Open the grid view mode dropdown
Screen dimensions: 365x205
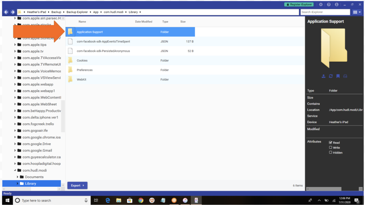click(x=357, y=12)
